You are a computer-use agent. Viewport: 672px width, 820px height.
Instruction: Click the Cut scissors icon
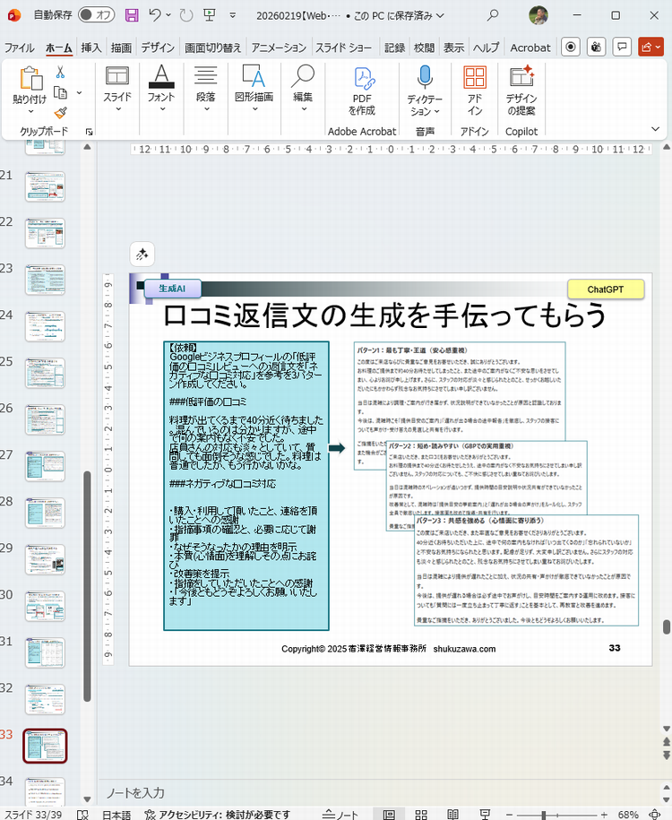coord(60,72)
